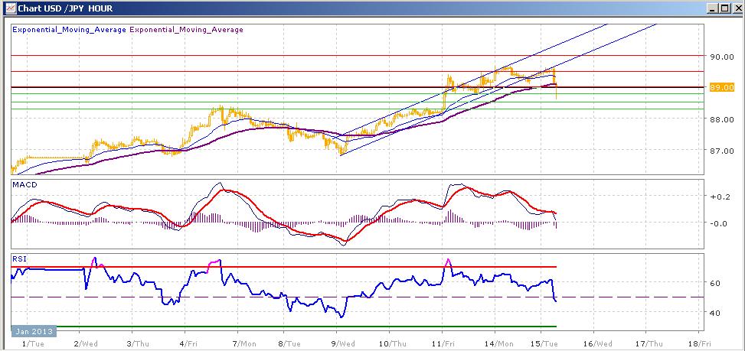The width and height of the screenshot is (745, 351).
Task: Click the RSI 60 scale label
Action: pos(716,283)
